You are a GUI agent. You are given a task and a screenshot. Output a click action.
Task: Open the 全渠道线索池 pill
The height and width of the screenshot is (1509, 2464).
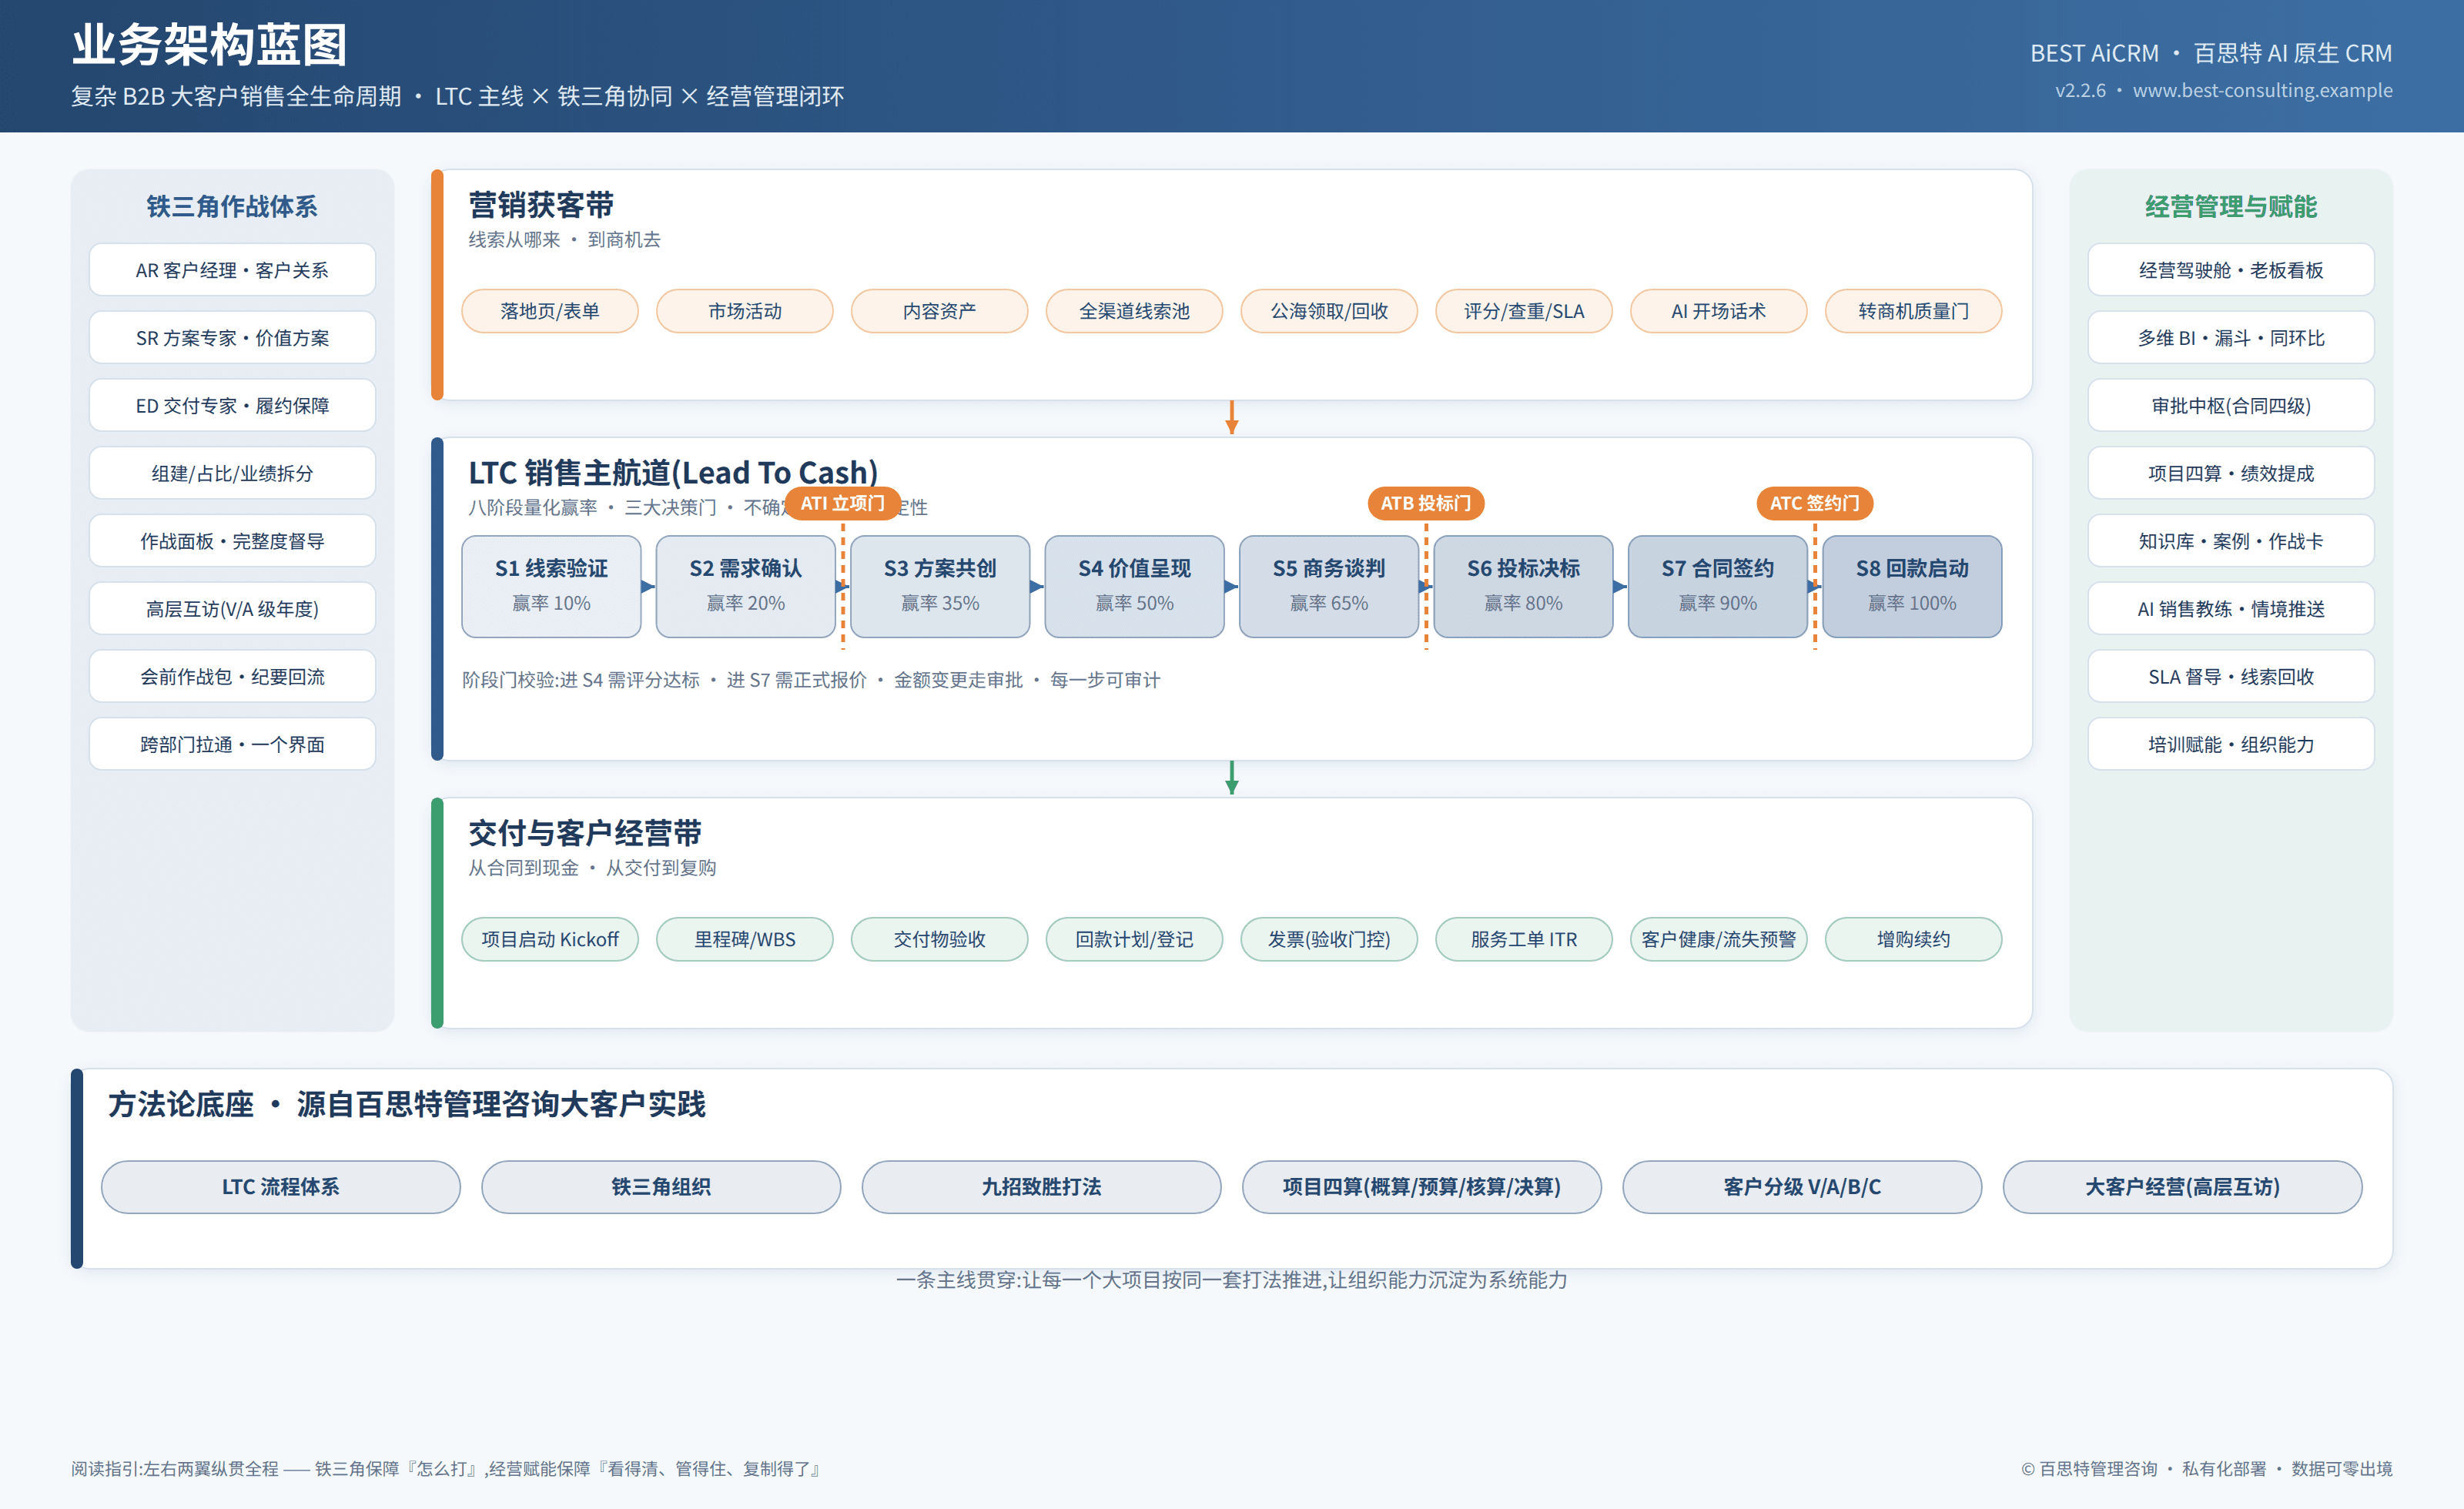pos(1134,311)
